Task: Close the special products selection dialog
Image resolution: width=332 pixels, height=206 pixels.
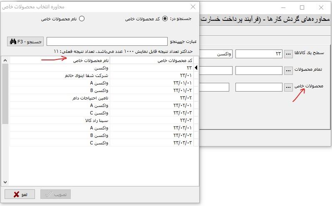Action: tap(193, 7)
